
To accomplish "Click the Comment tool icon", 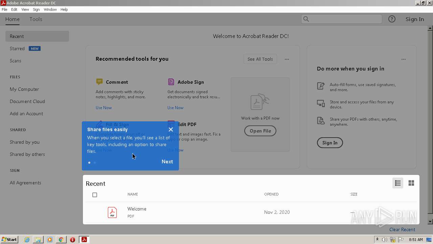I will pyautogui.click(x=99, y=82).
